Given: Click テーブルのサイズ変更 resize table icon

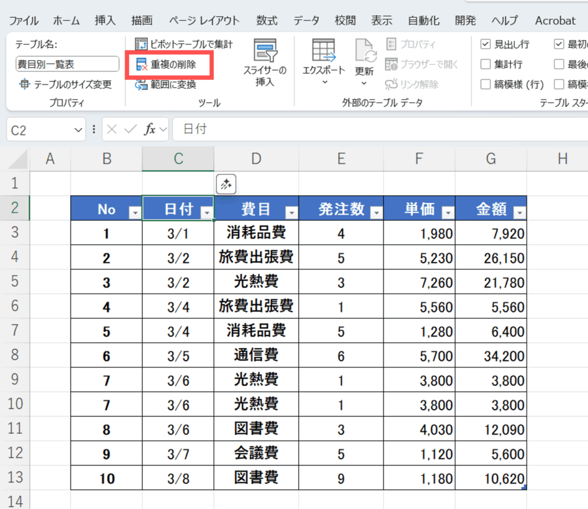Looking at the screenshot, I should [x=24, y=85].
